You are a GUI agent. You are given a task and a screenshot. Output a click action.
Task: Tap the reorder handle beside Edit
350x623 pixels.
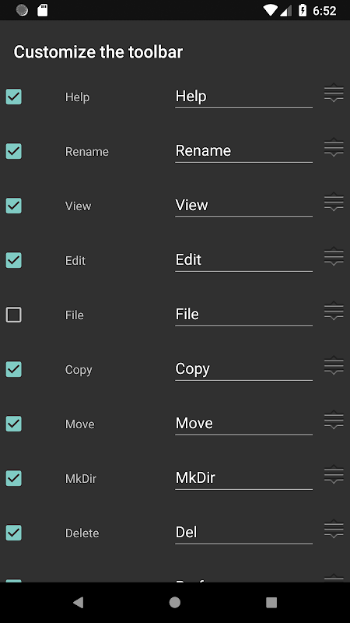334,256
